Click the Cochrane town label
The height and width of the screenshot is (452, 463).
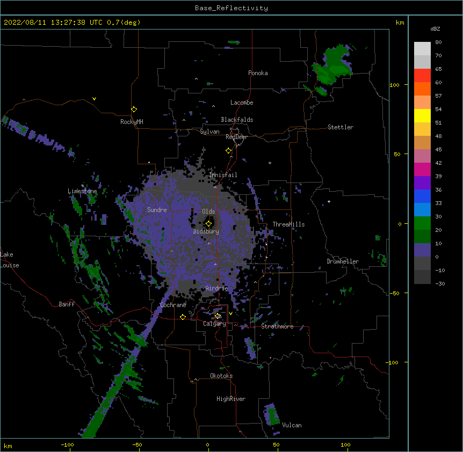173,305
